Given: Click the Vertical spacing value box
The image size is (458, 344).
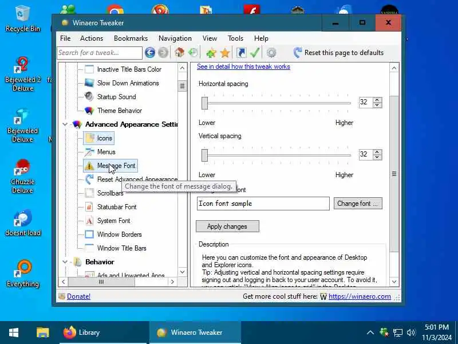Looking at the screenshot, I should tap(366, 154).
